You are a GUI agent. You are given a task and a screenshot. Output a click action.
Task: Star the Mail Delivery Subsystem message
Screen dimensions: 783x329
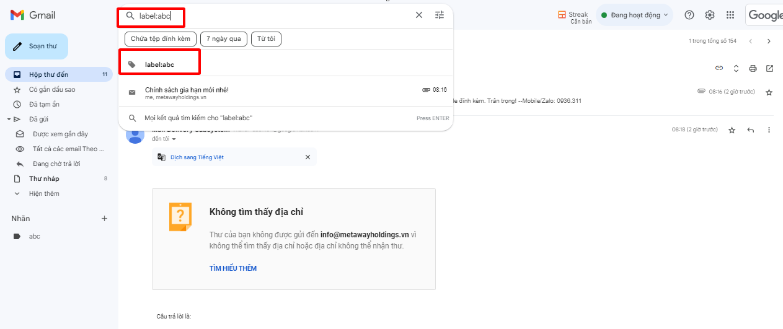732,130
